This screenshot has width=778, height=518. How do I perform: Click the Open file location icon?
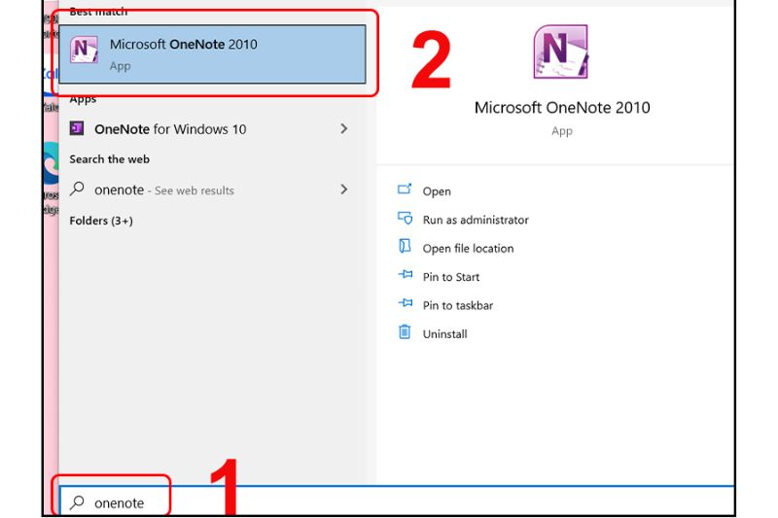pyautogui.click(x=405, y=246)
